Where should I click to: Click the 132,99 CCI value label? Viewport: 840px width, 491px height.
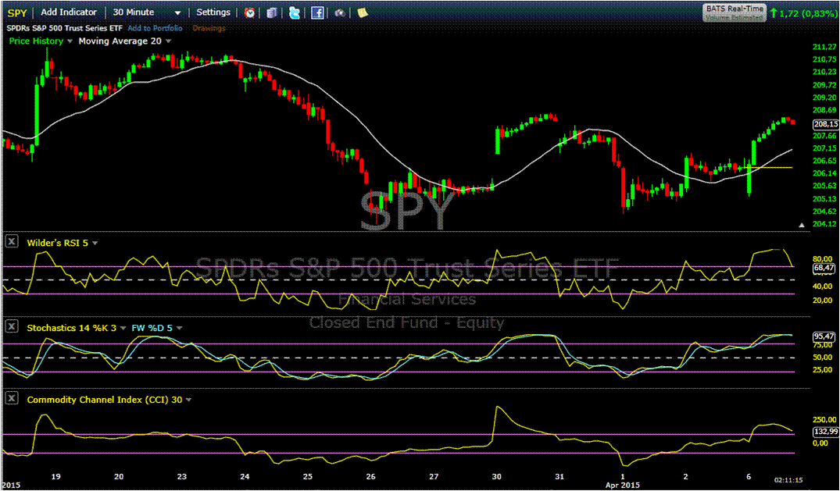tap(825, 431)
